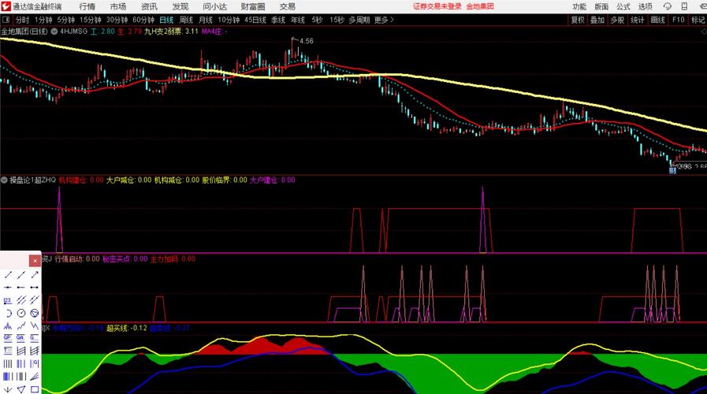Viewport: 707px width, 394px height.
Task: Open the 公式 menu
Action: (x=623, y=6)
